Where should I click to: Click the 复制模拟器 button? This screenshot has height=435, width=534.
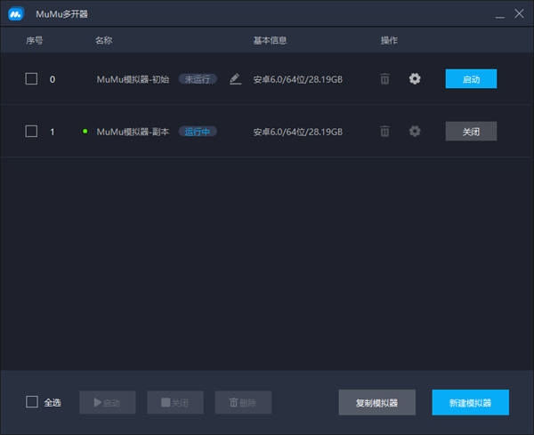click(x=377, y=402)
